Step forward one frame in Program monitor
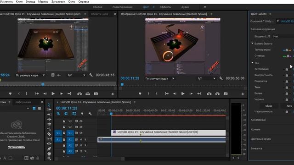 tap(191, 93)
